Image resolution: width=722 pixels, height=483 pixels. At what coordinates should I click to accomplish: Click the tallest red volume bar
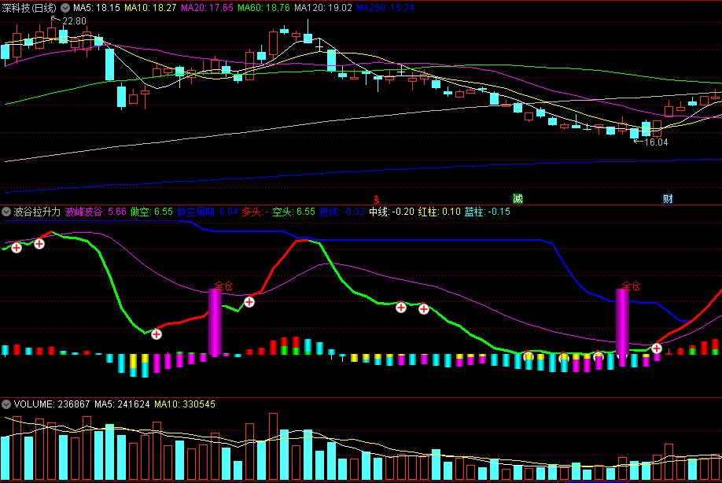(274, 447)
